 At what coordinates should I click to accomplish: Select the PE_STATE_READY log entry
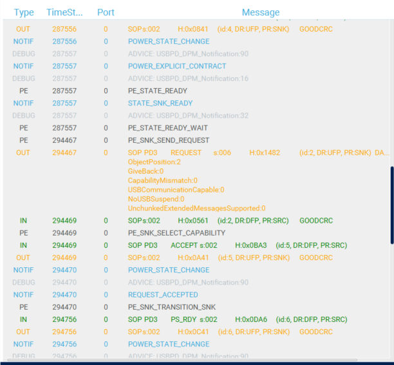[158, 91]
